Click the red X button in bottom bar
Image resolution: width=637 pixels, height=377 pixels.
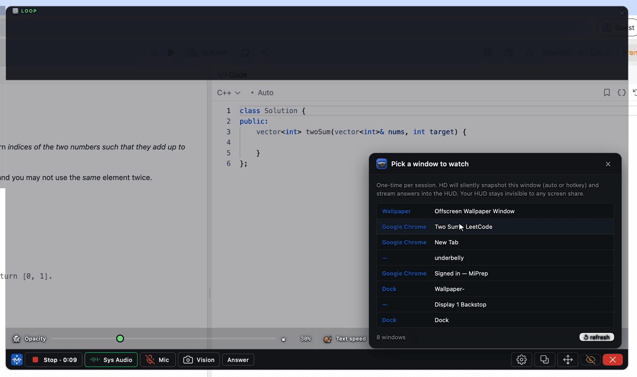tap(613, 360)
